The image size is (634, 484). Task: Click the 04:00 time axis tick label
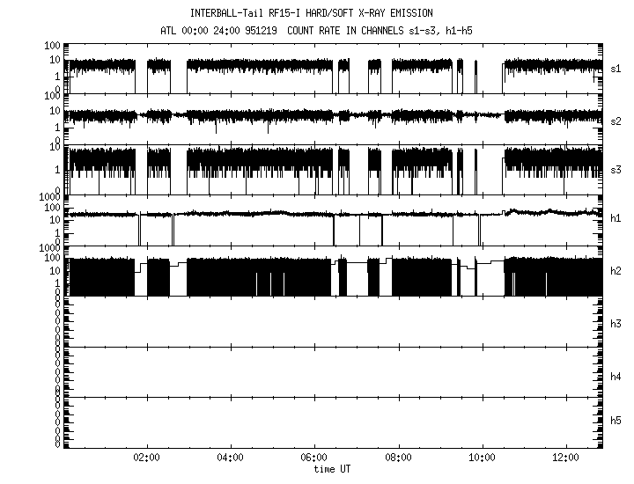click(x=230, y=458)
